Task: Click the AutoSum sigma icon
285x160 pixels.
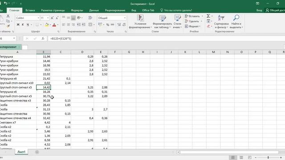Action: pyautogui.click(x=208, y=16)
